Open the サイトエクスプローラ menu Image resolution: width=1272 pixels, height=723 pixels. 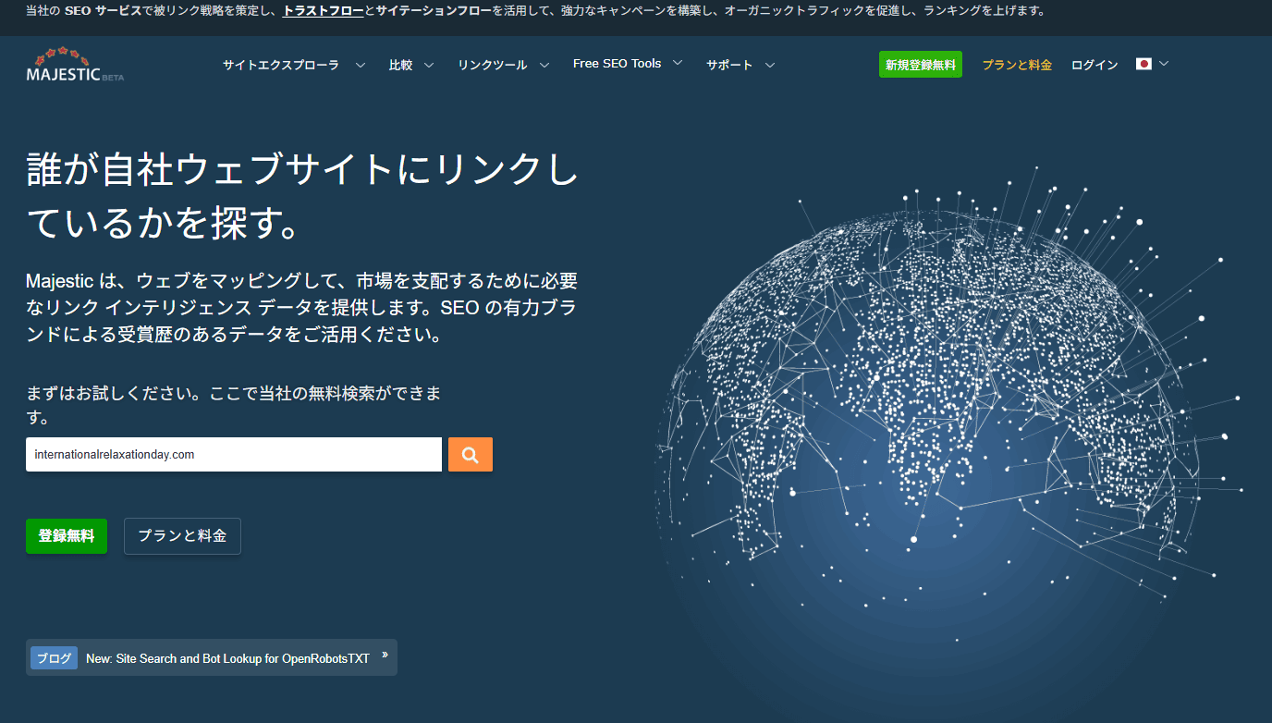281,65
